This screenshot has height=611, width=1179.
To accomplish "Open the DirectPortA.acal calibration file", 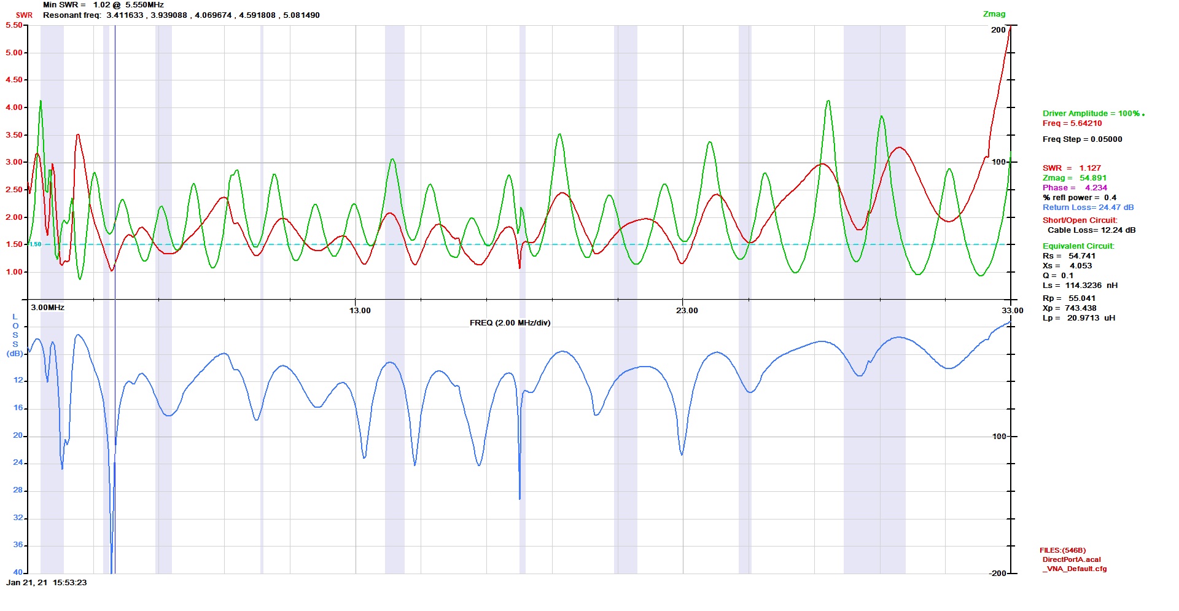I will [1072, 560].
